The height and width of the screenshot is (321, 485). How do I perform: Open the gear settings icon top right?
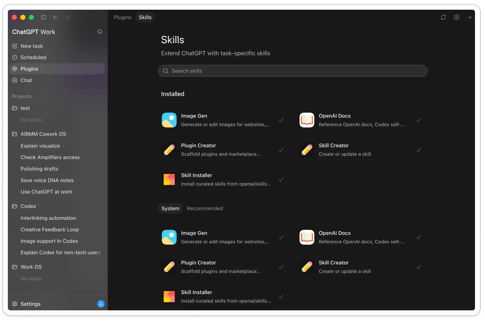coord(457,17)
